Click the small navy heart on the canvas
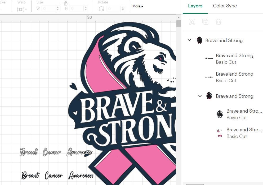Screen dimensions: 263x185 [73, 86]
